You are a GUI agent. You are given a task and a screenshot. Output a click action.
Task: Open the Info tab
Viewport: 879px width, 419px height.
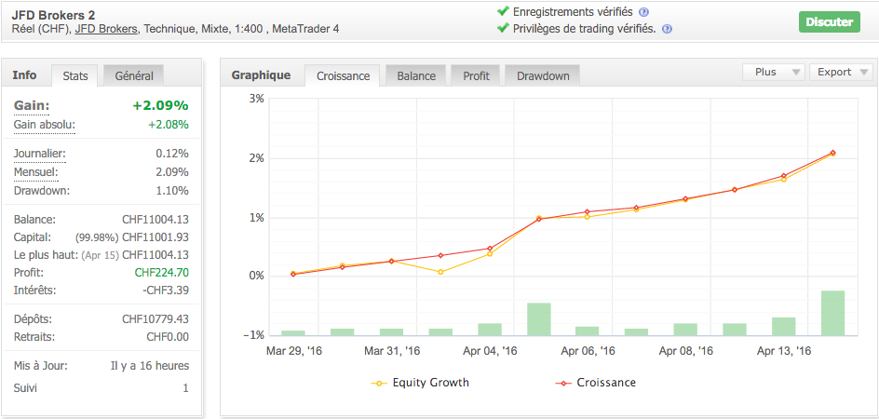[x=25, y=74]
